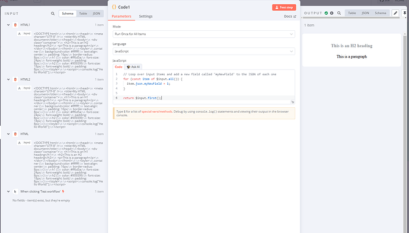Click the output panel search icon
The height and width of the screenshot is (233, 409).
339,13
